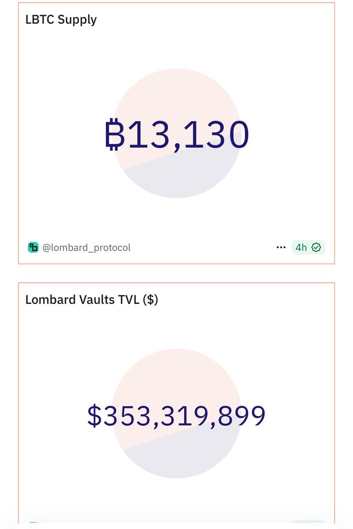Click the Lombard Vaults TVL ($) title

[92, 300]
